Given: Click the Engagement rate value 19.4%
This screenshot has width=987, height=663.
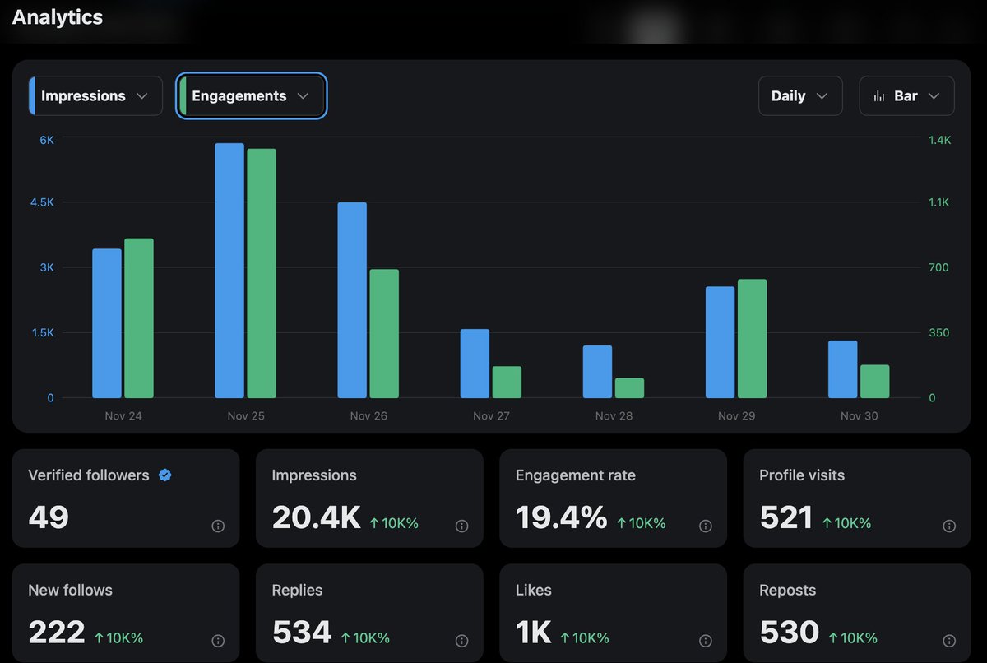Looking at the screenshot, I should click(x=562, y=517).
